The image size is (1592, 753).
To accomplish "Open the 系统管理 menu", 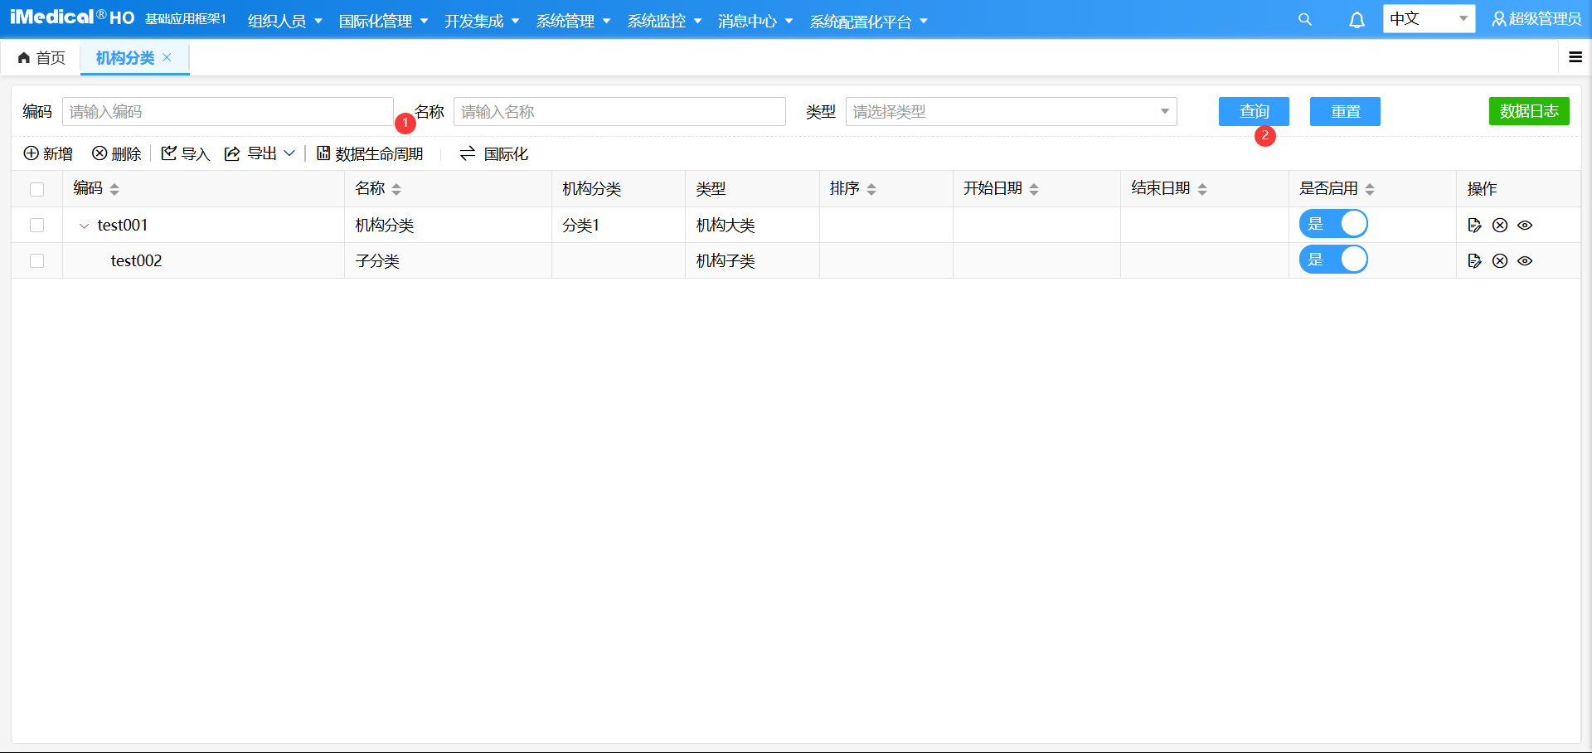I will pos(573,21).
